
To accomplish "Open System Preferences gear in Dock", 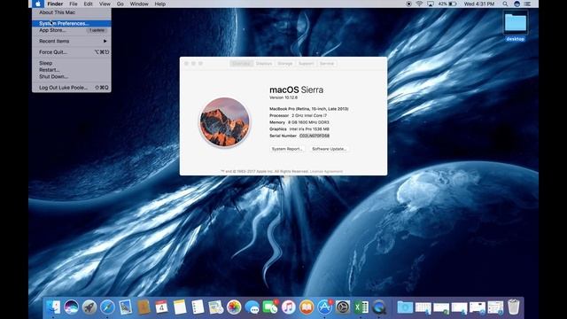I will point(343,307).
